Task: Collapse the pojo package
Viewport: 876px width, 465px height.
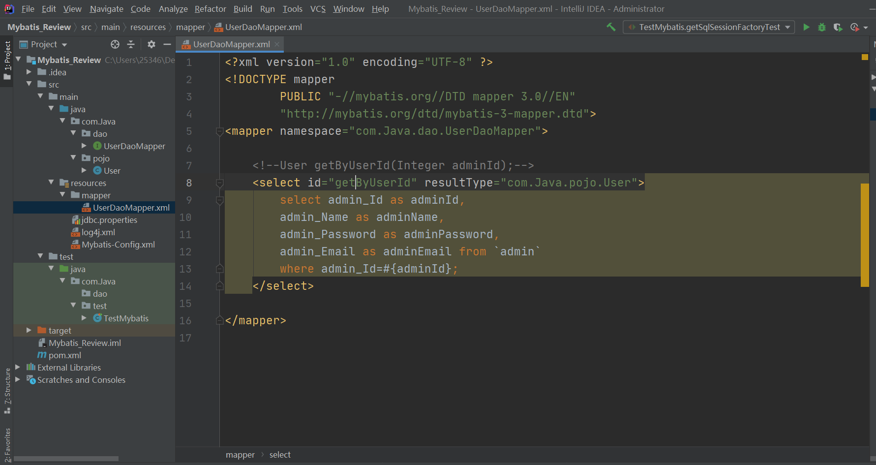Action: pyautogui.click(x=73, y=158)
